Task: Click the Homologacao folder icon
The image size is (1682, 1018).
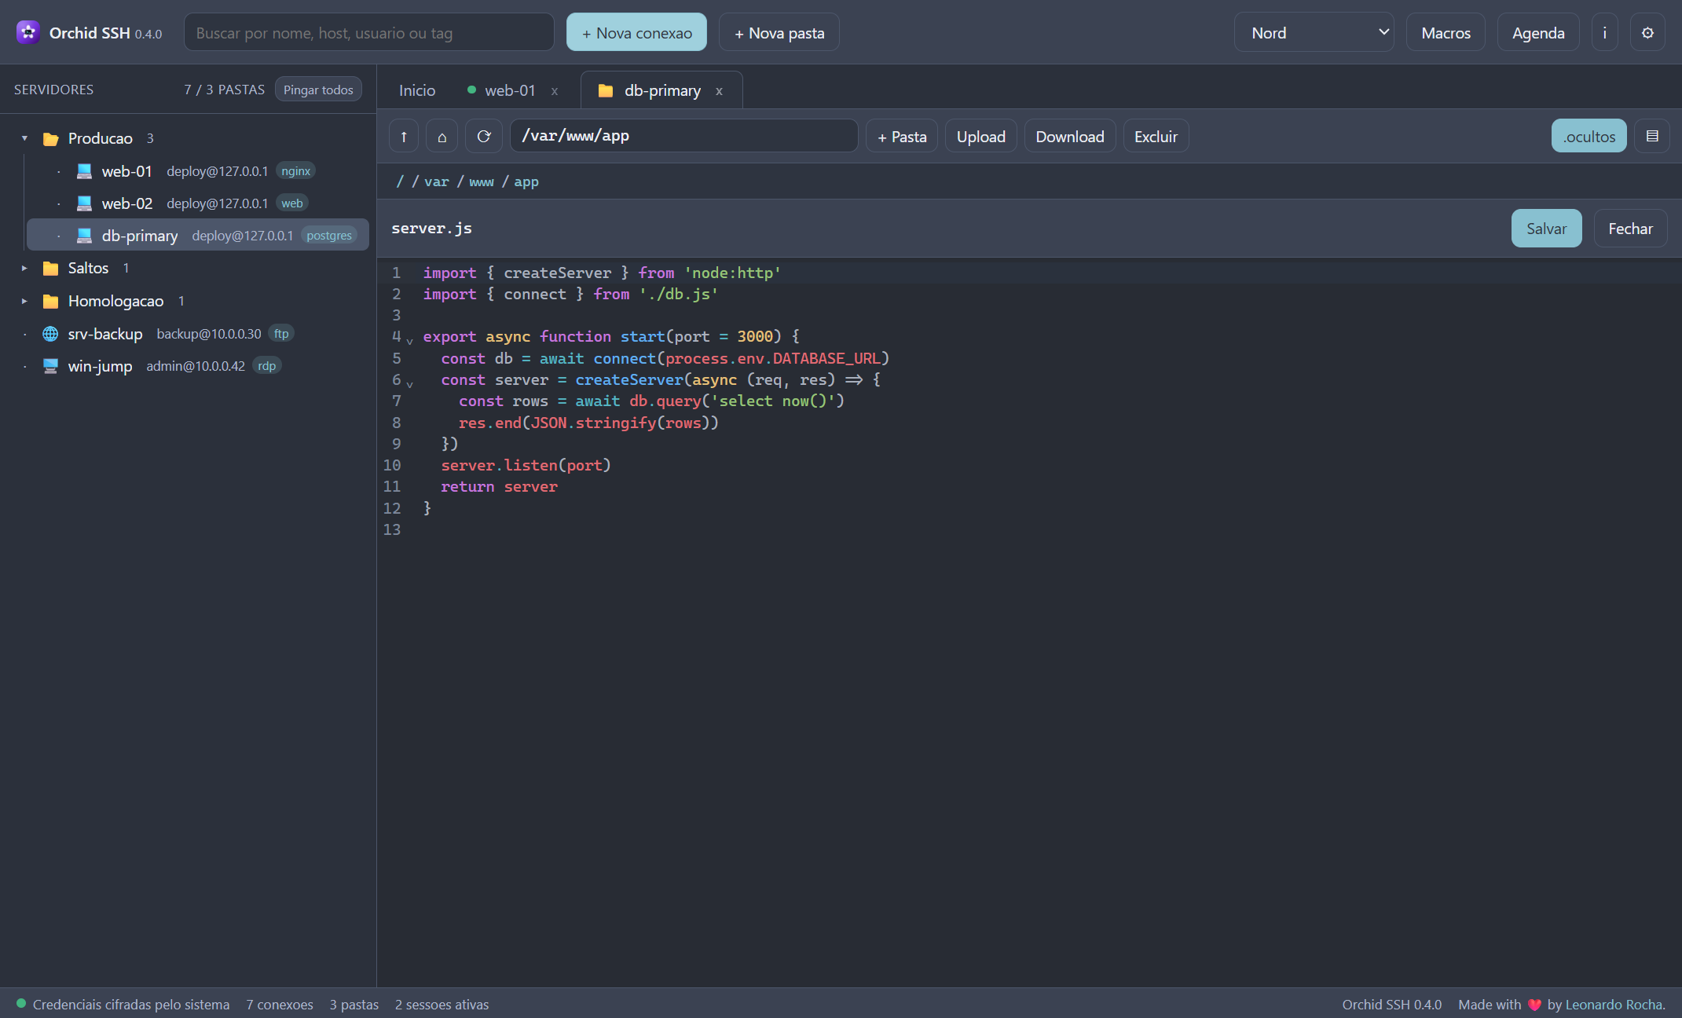Action: tap(50, 302)
